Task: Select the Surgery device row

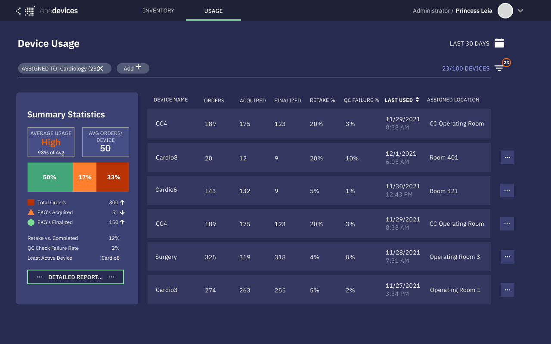Action: pos(319,257)
